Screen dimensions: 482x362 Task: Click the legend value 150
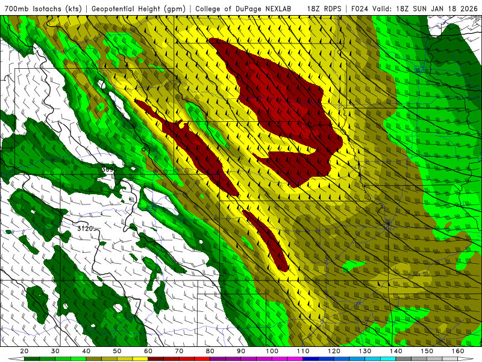click(x=427, y=351)
